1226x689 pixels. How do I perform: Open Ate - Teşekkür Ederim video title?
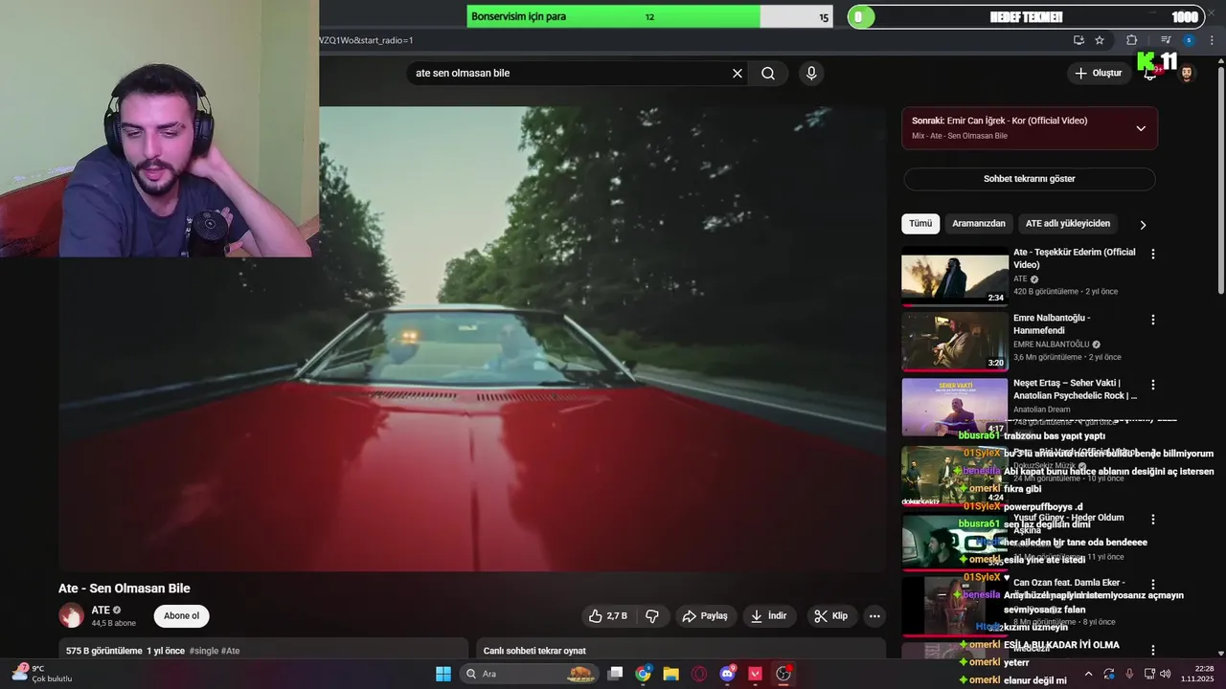point(1075,258)
